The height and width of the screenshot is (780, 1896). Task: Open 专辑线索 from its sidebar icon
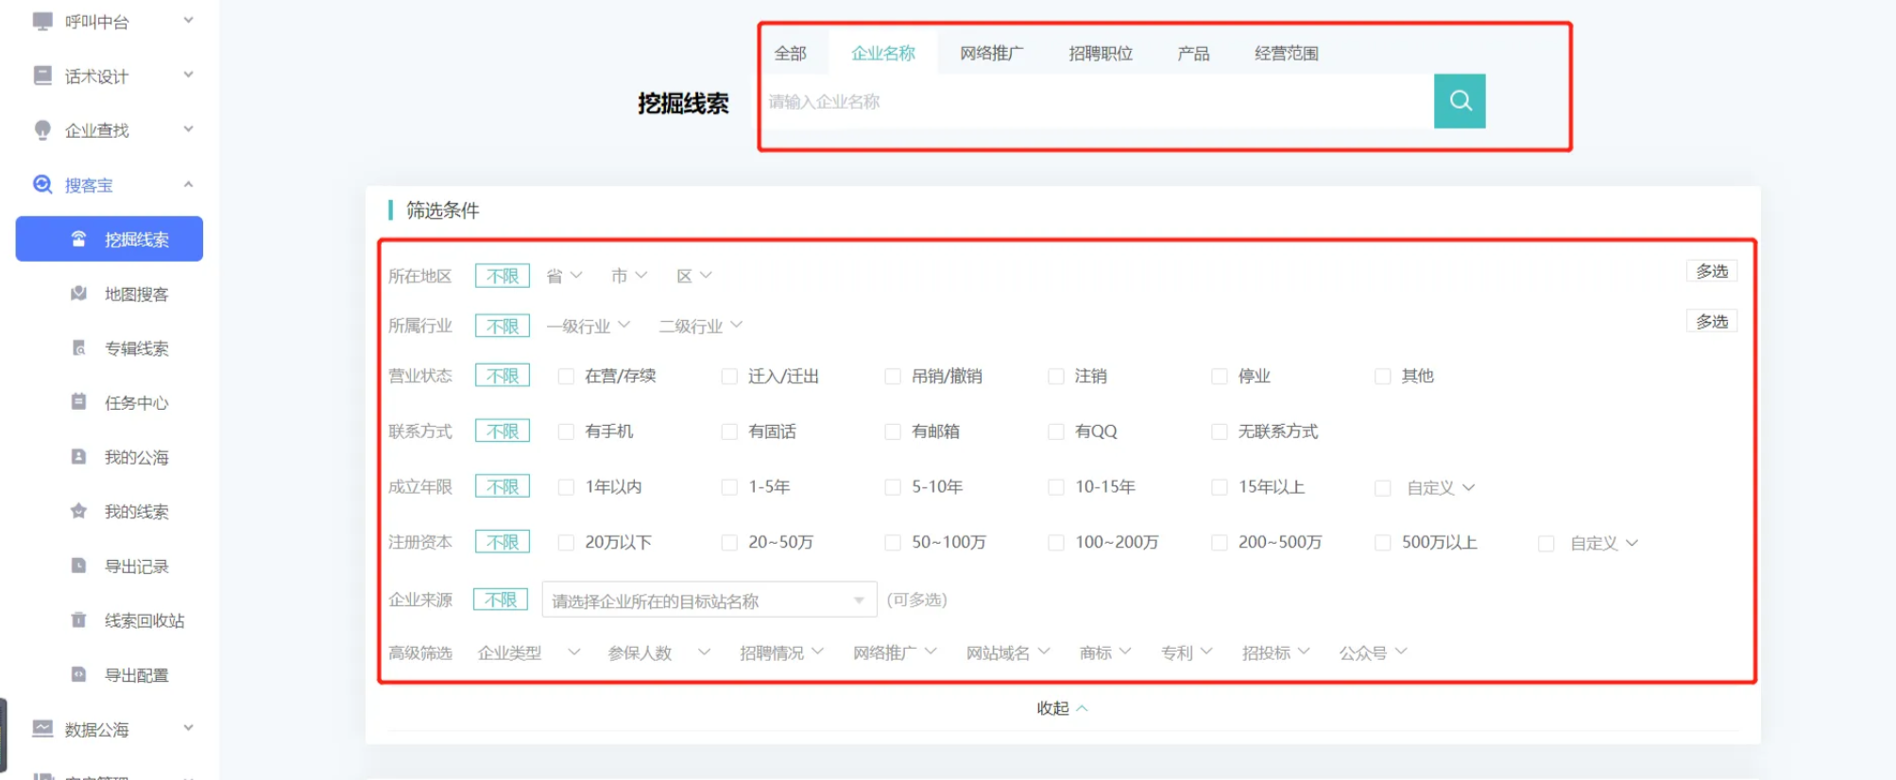tap(79, 348)
